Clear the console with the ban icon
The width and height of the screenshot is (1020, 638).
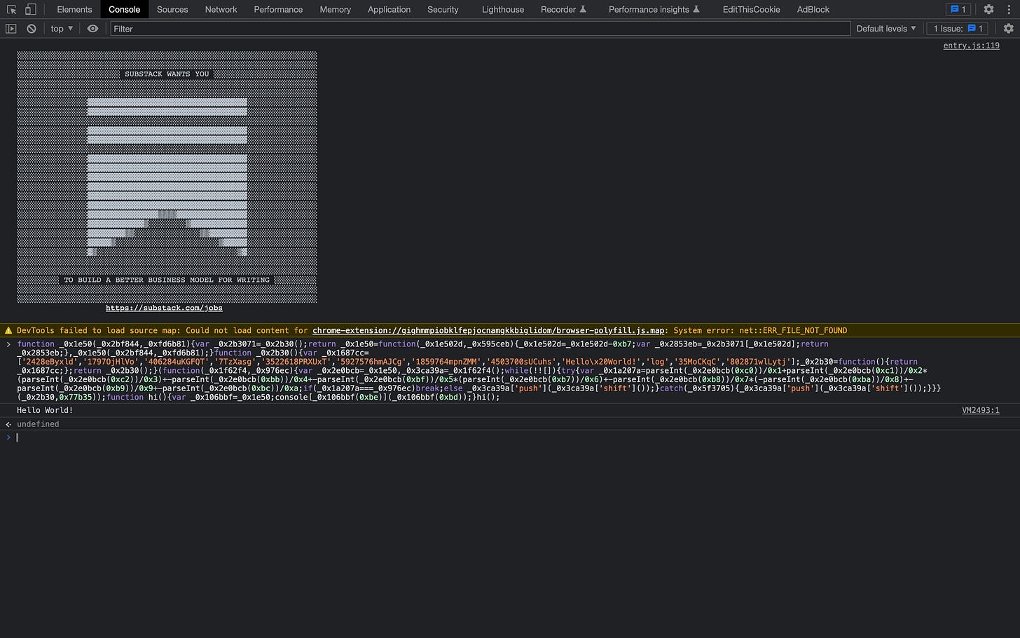31,28
